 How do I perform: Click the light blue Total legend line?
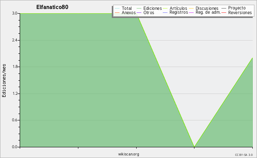coord(117,9)
